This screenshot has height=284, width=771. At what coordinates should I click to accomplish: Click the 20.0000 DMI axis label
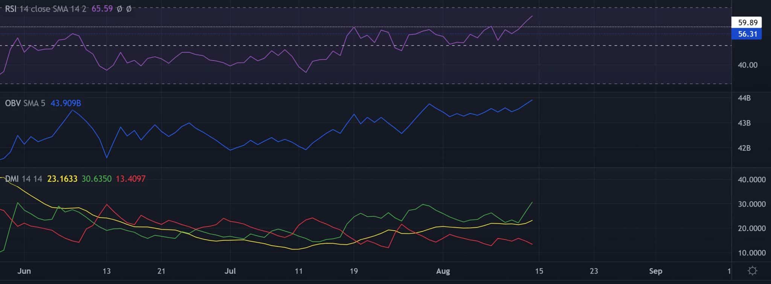(x=752, y=228)
